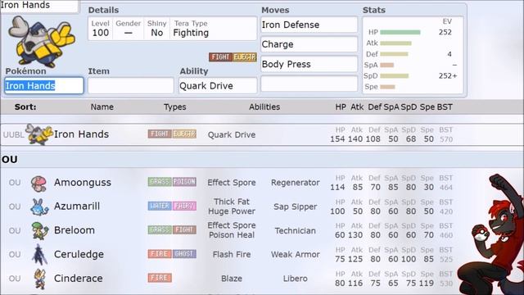
Task: Click Amoonguss's Grass type badge
Action: click(160, 182)
